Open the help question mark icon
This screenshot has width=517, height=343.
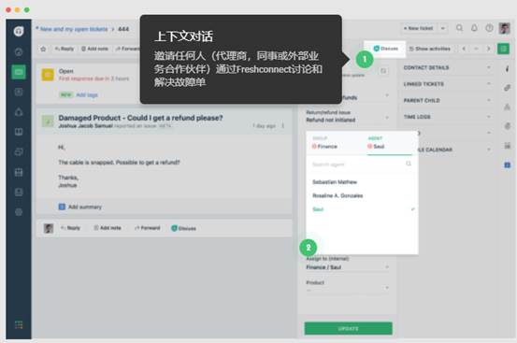(x=489, y=28)
